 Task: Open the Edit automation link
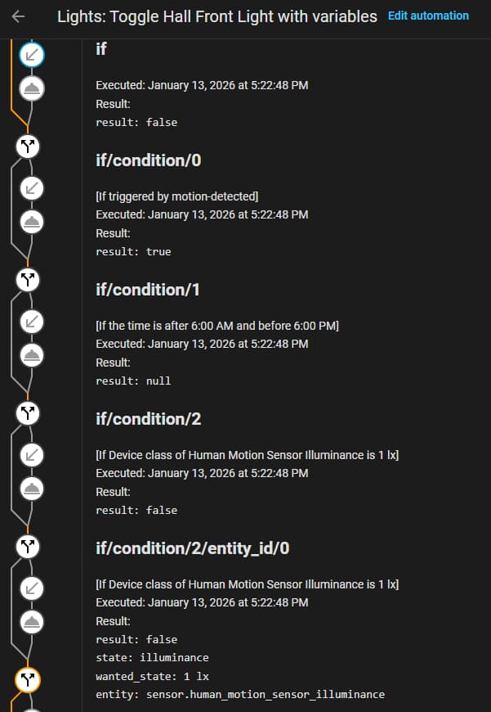[428, 16]
